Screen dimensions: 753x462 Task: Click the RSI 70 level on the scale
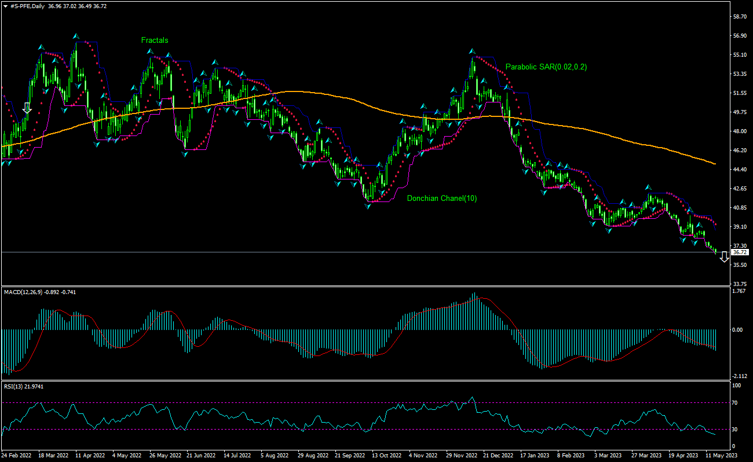coord(737,402)
